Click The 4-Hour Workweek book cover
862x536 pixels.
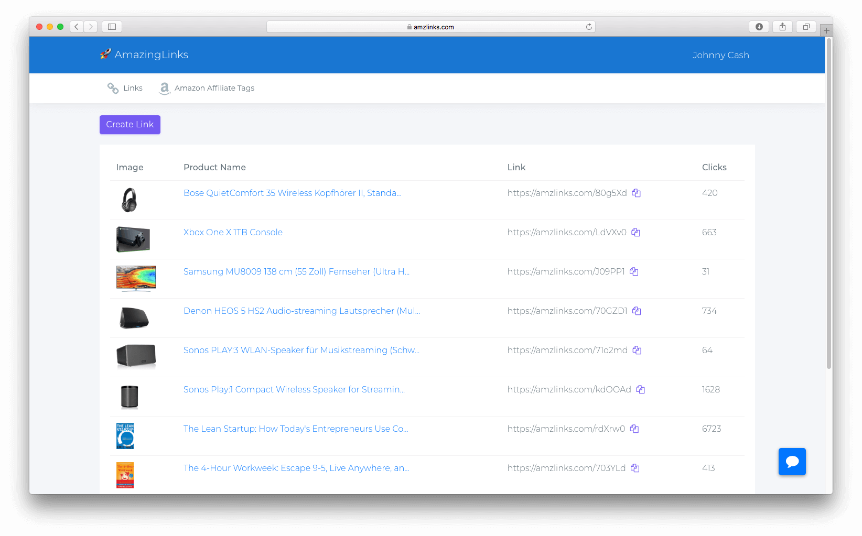coord(125,475)
